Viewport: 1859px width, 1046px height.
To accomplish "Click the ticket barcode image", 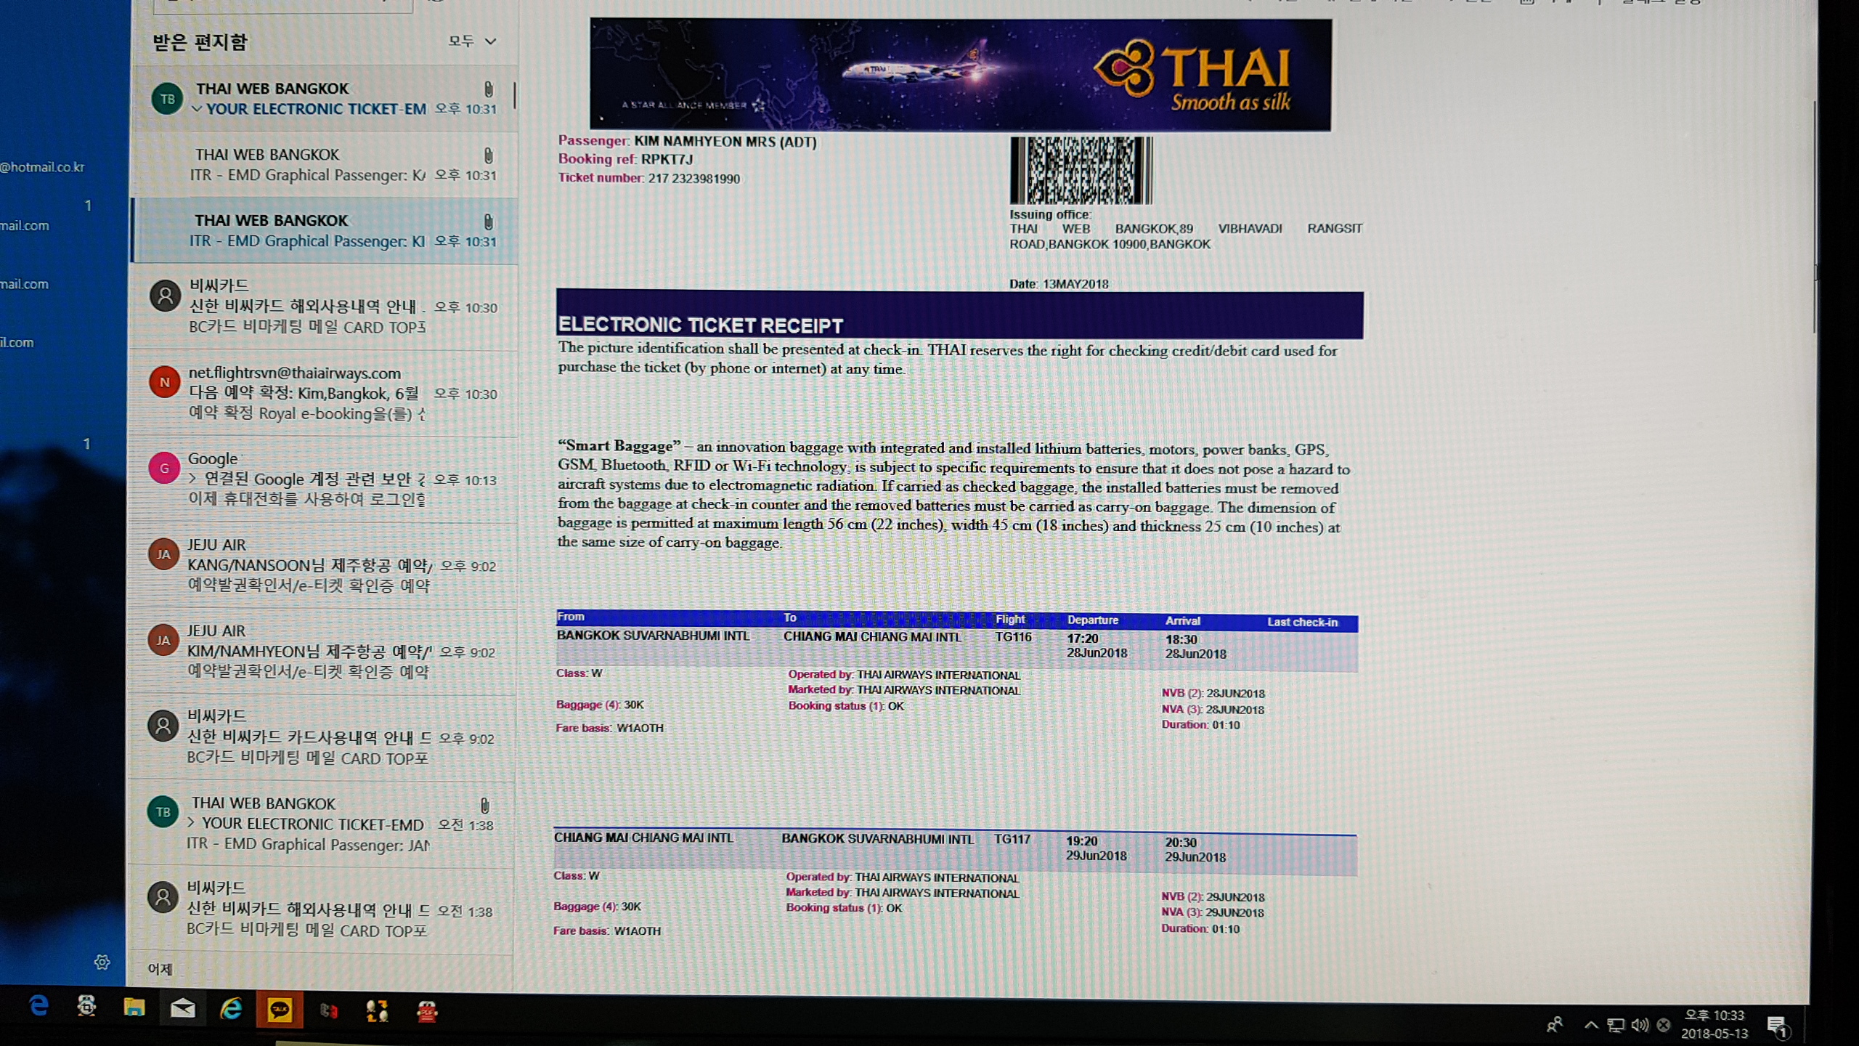I will coord(1081,171).
